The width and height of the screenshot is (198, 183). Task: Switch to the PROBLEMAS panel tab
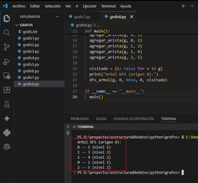79,119
